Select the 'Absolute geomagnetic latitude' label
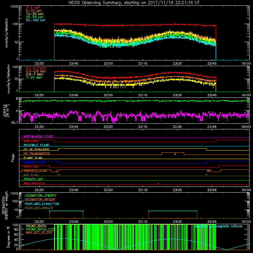The width and height of the screenshot is (253, 253). click(219, 226)
